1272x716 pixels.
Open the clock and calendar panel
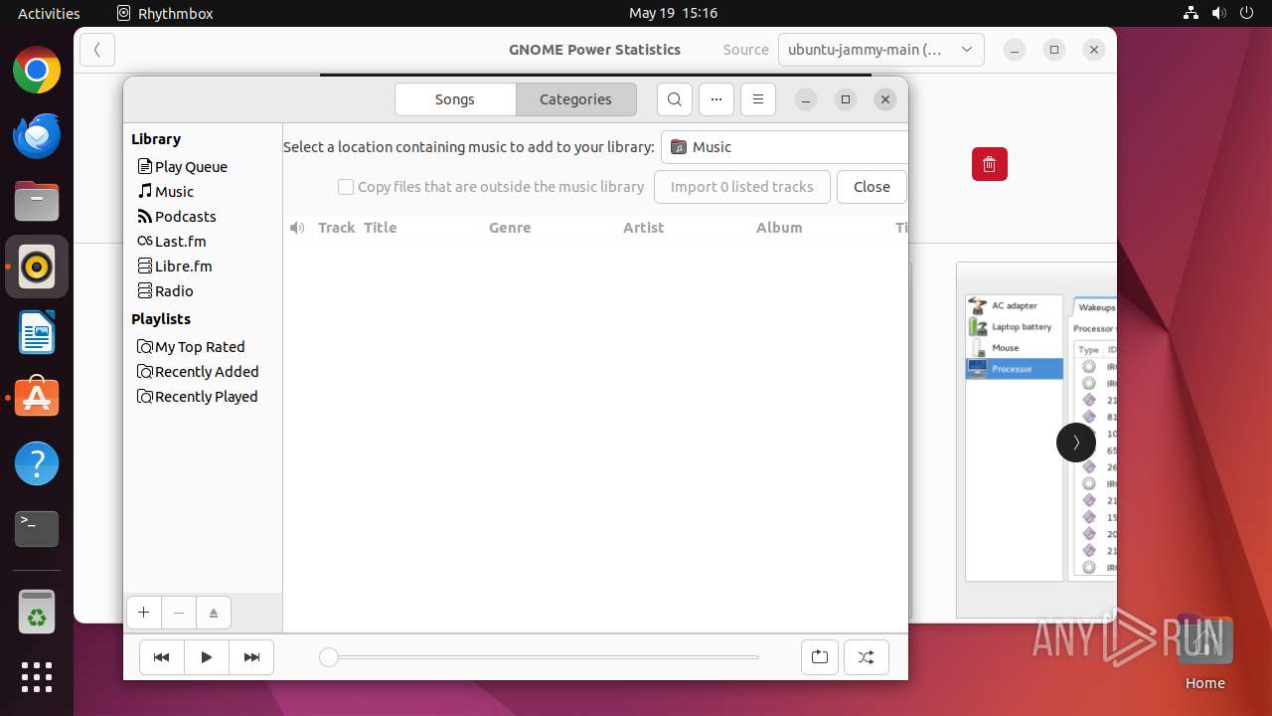pyautogui.click(x=673, y=13)
